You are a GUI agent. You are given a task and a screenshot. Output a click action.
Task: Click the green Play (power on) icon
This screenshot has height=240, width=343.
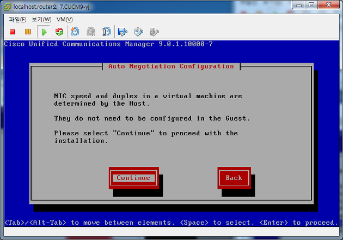point(44,32)
